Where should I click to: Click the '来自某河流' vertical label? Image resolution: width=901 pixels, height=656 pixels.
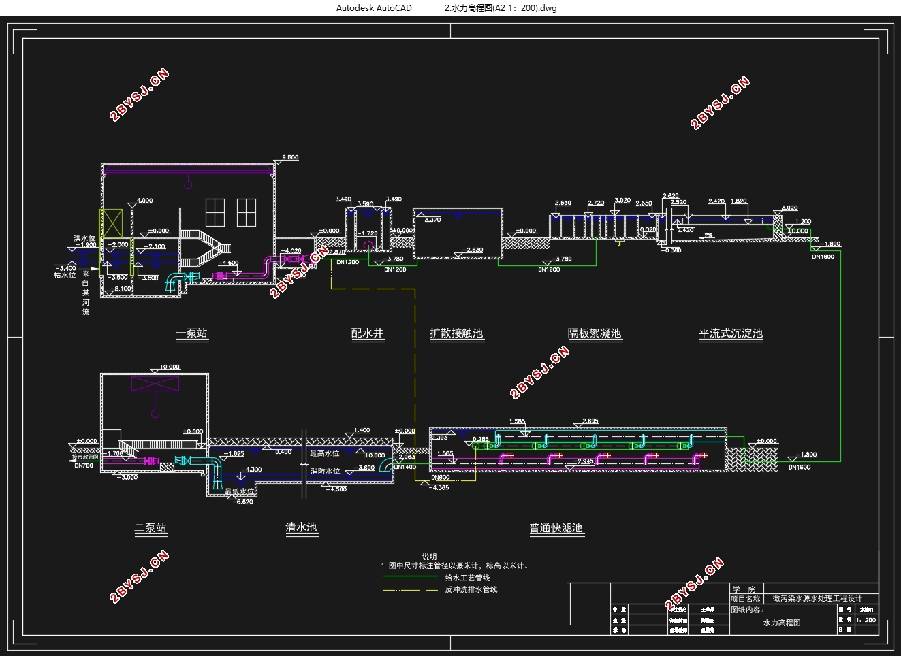click(86, 293)
